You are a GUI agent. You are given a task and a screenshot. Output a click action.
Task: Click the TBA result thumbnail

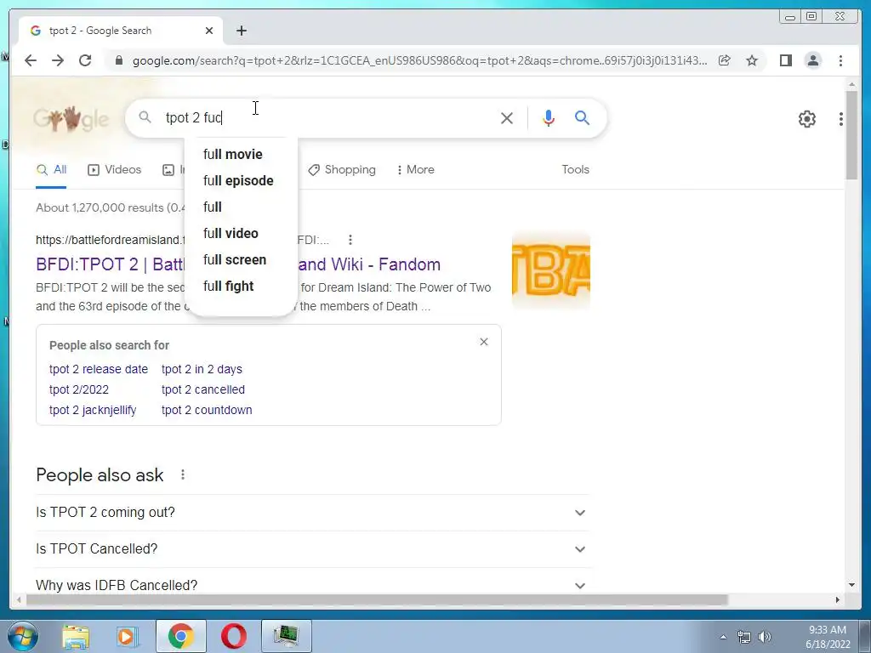click(x=550, y=270)
